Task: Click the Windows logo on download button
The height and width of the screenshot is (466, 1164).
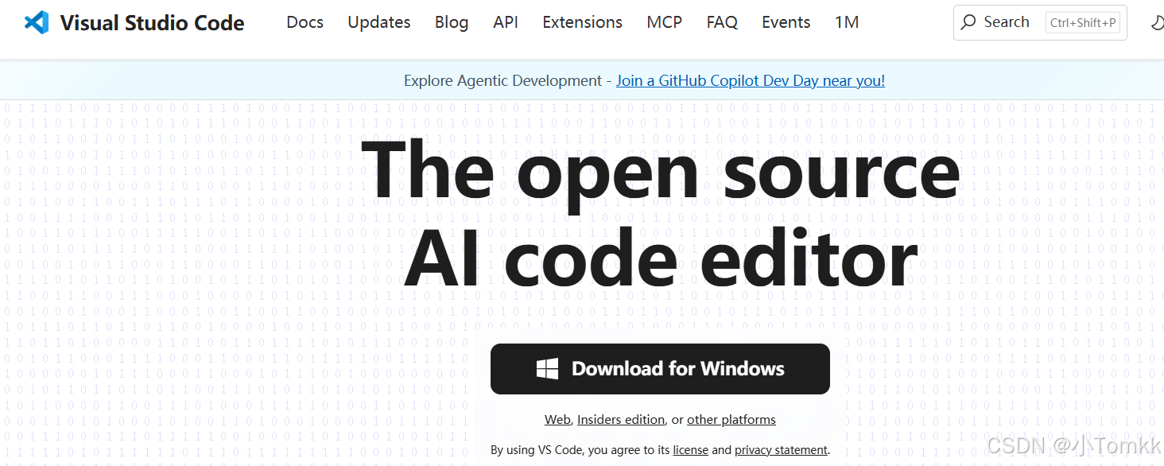Action: click(547, 369)
